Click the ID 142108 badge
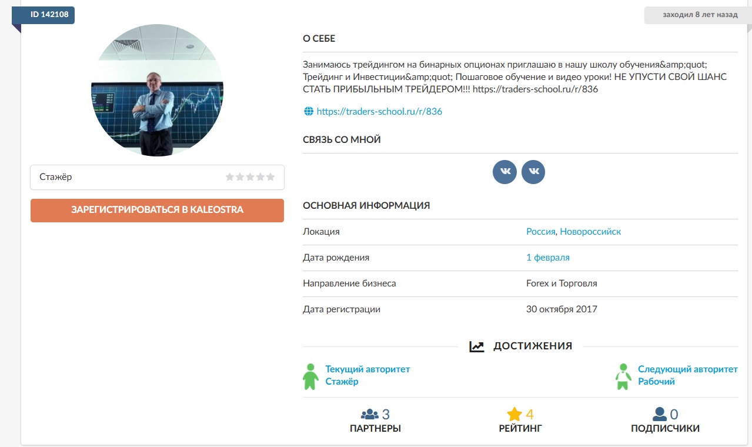The image size is (752, 447). [48, 15]
